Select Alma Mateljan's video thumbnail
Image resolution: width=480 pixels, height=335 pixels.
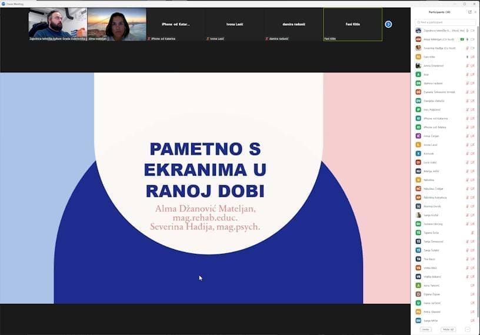tap(116, 24)
